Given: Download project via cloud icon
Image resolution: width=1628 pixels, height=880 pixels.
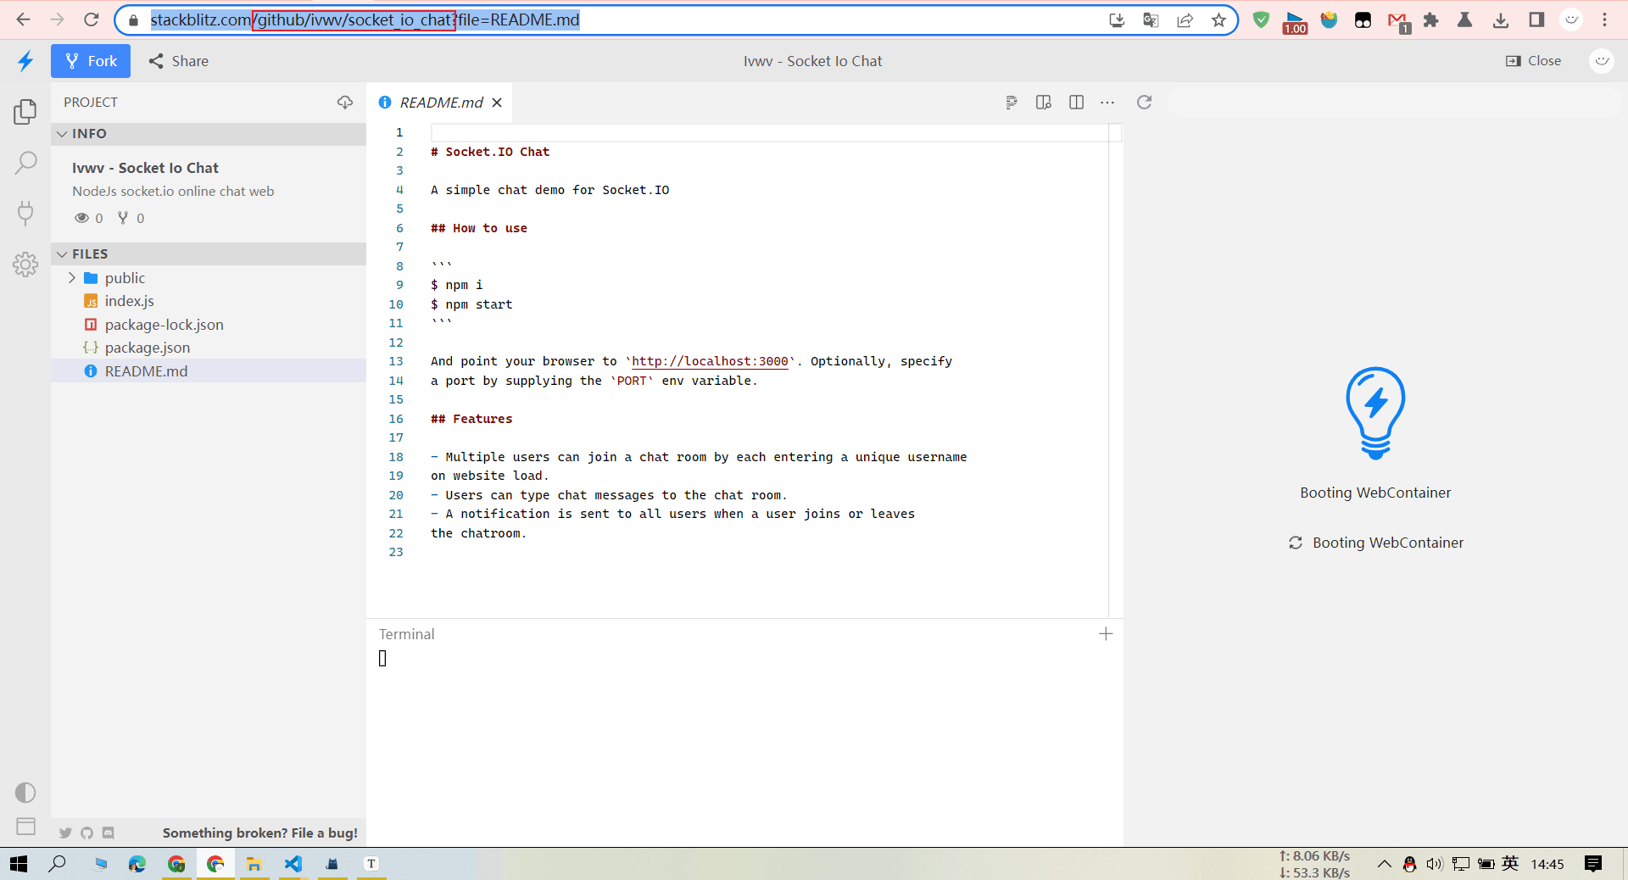Looking at the screenshot, I should click(344, 102).
